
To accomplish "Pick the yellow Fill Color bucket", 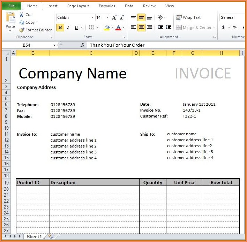I will click(107, 28).
